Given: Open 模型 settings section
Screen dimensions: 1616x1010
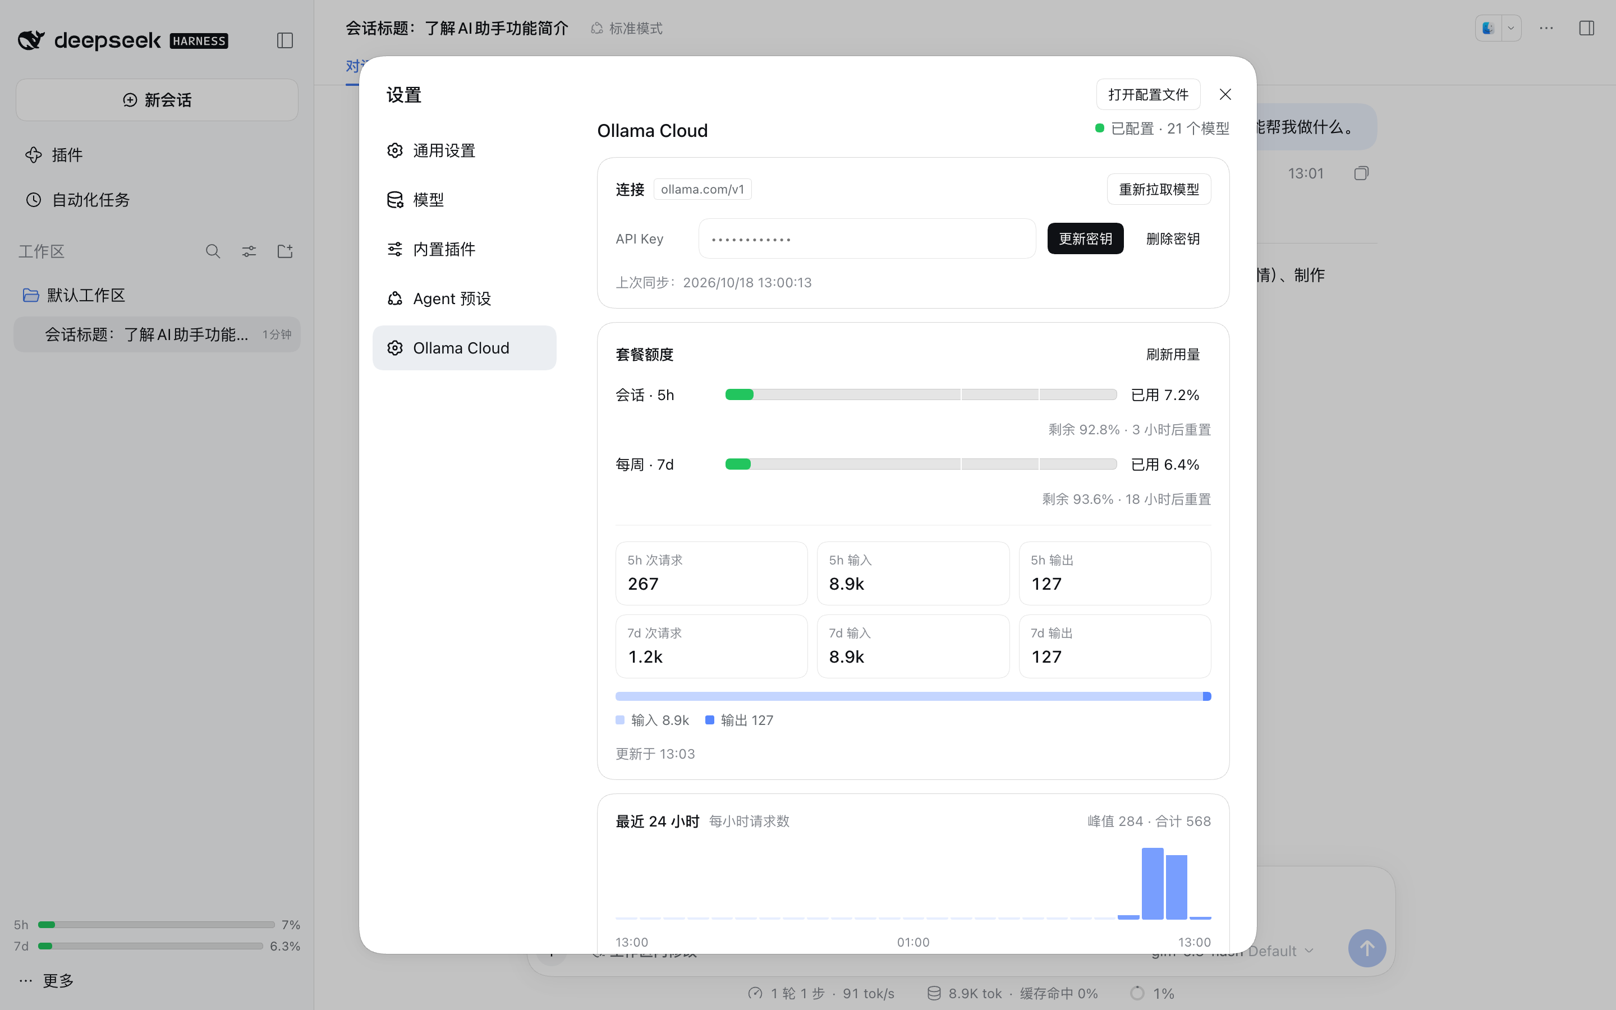Looking at the screenshot, I should (x=464, y=200).
